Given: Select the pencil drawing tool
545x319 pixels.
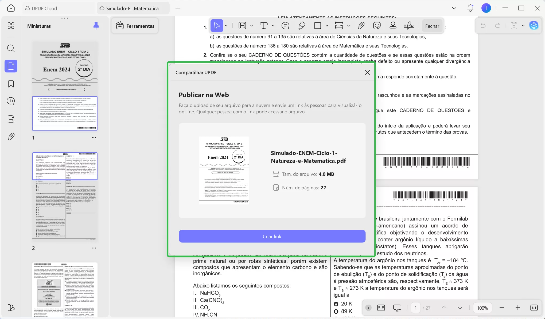Looking at the screenshot, I should point(302,26).
